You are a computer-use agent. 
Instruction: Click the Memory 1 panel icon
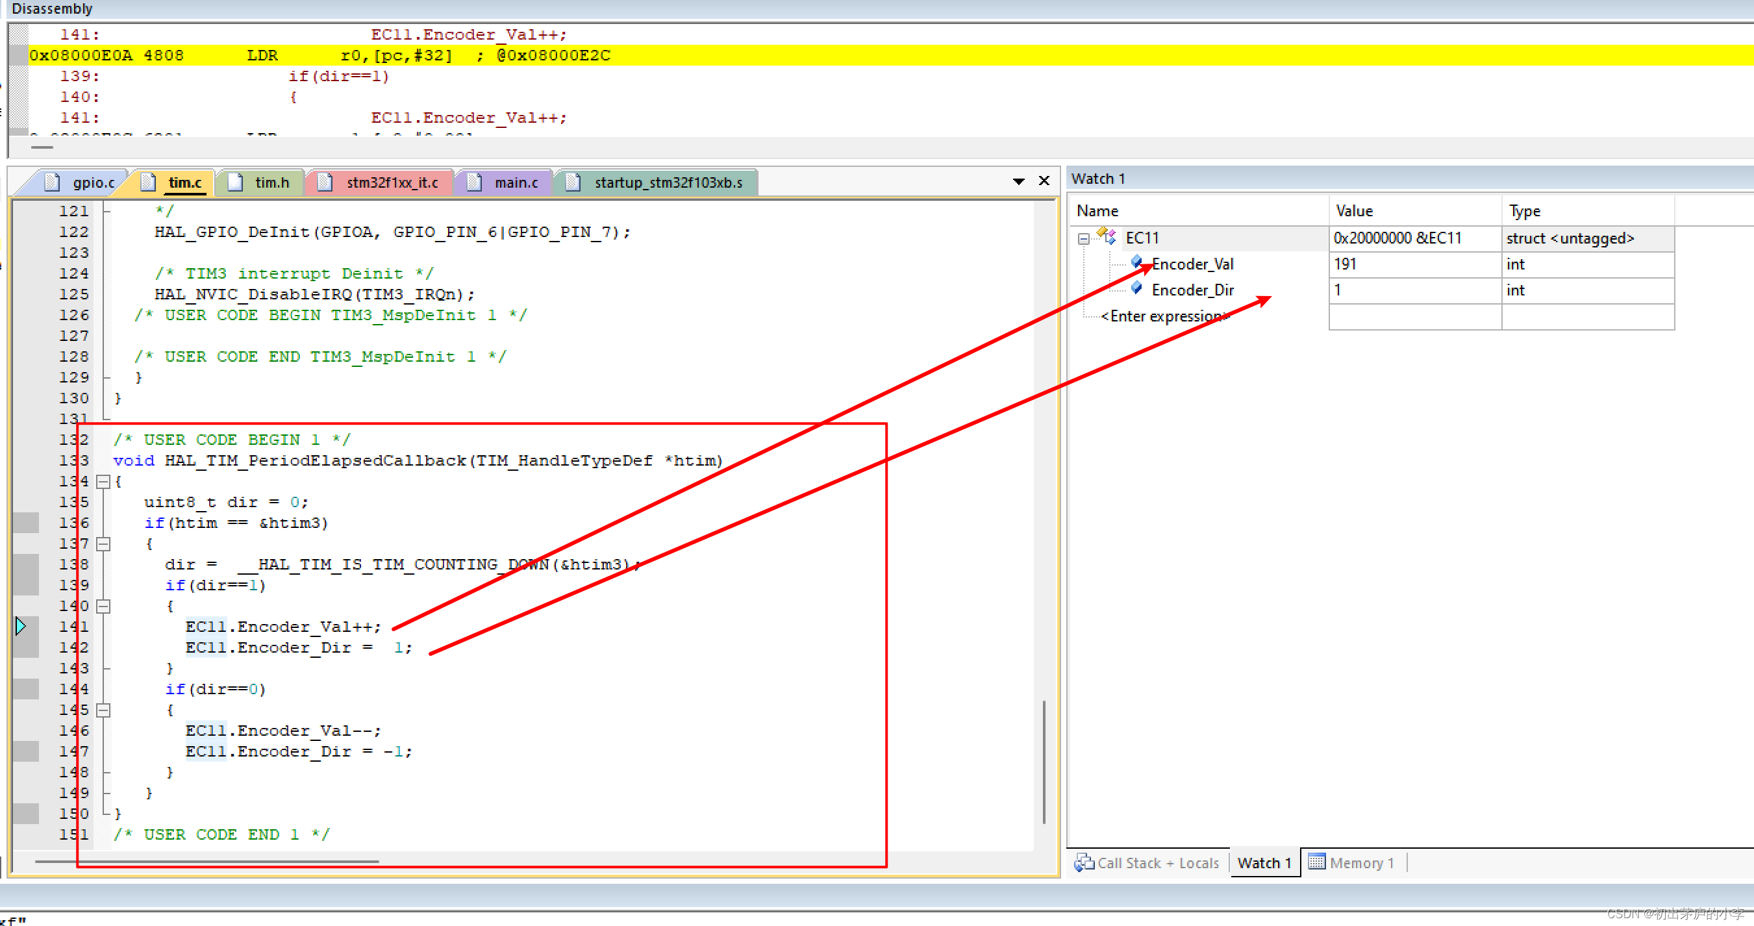point(1317,862)
